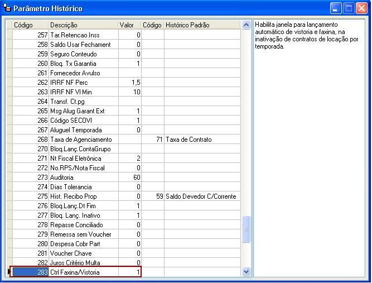Select the Nt Fiscal Eletrônica row
Image resolution: width=372 pixels, height=283 pixels.
pyautogui.click(x=84, y=159)
